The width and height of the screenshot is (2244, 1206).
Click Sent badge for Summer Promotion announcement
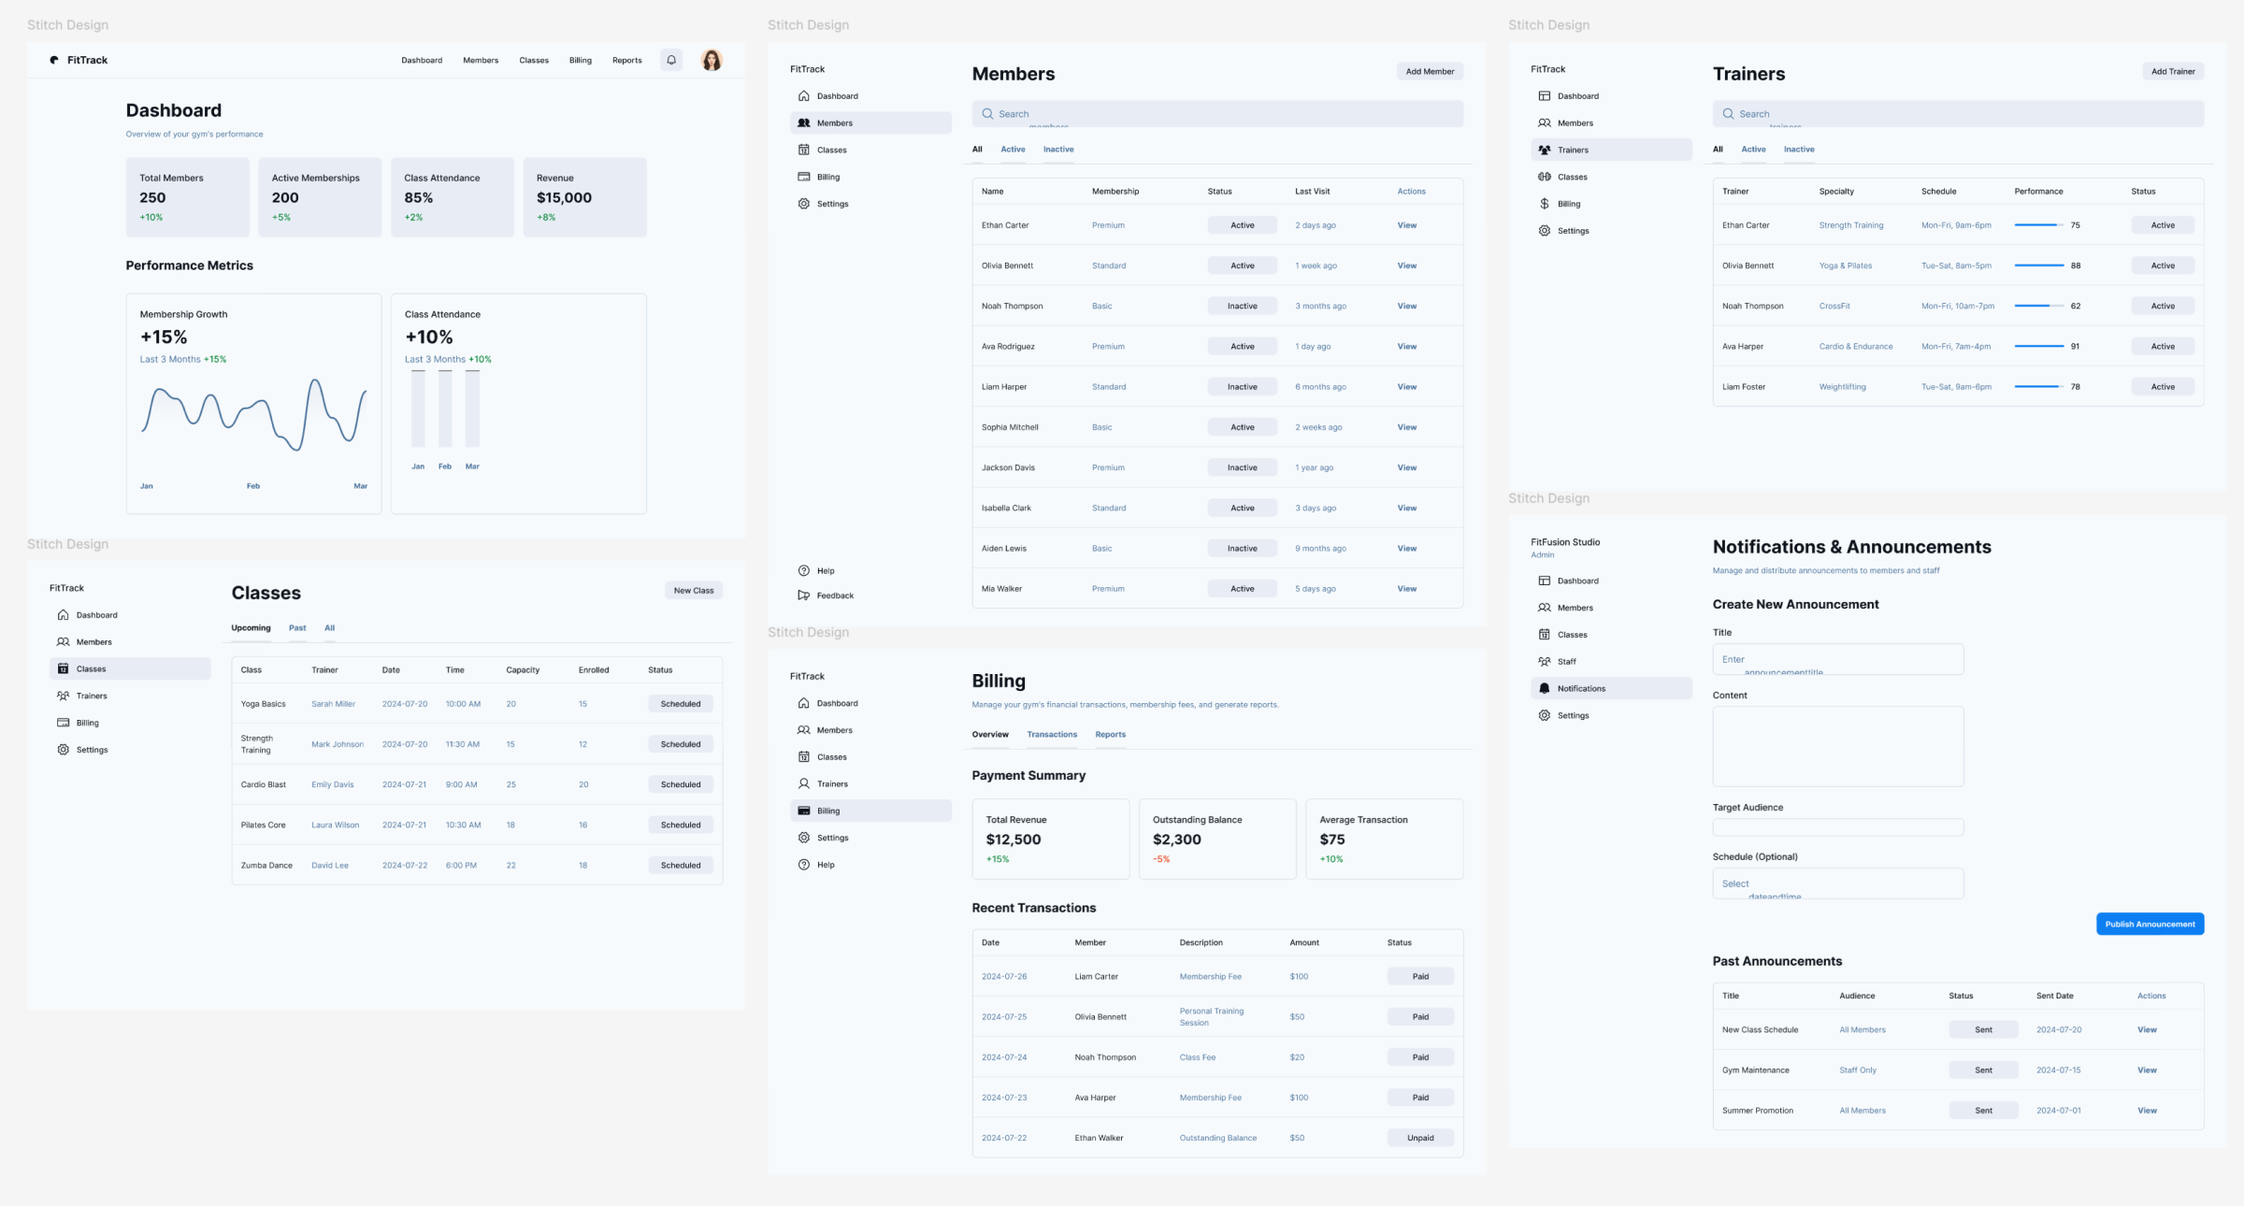[x=1983, y=1111]
